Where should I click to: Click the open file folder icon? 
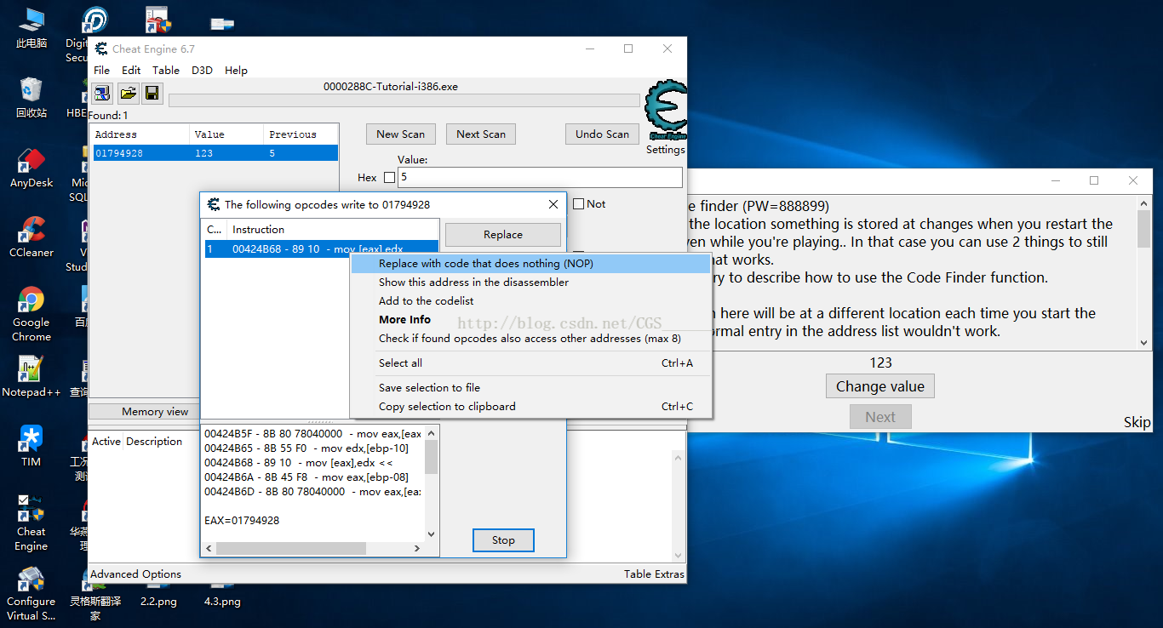[128, 94]
